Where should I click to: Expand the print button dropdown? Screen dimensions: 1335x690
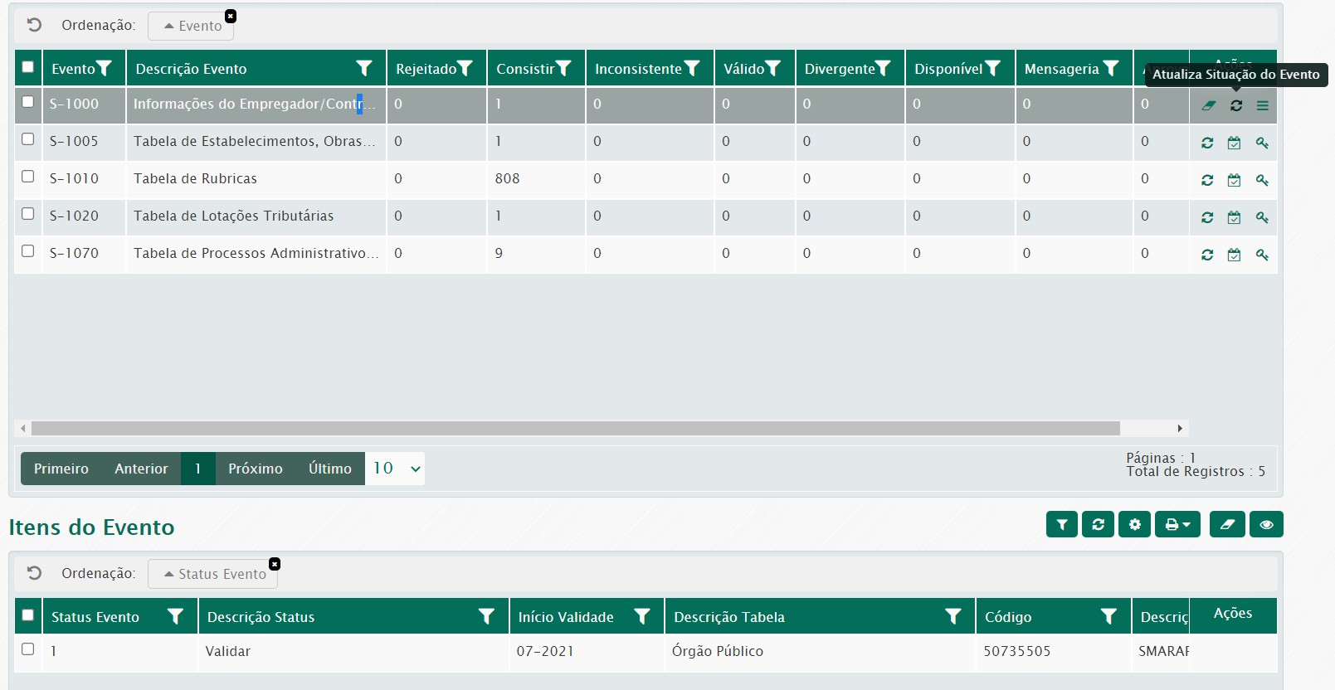click(1177, 524)
